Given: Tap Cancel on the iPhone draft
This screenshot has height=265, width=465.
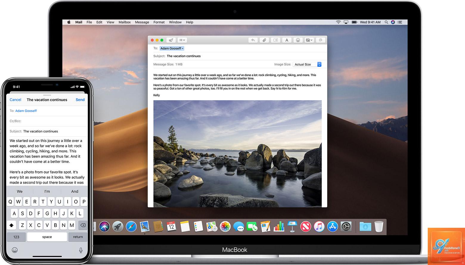Looking at the screenshot, I should [x=15, y=100].
